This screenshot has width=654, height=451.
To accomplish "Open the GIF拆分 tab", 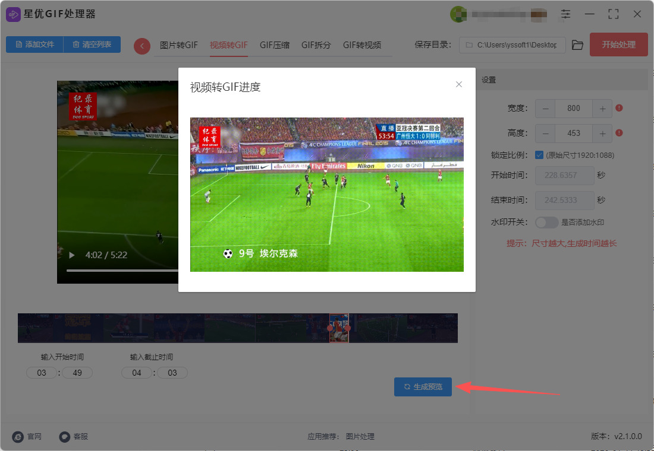I will click(316, 45).
